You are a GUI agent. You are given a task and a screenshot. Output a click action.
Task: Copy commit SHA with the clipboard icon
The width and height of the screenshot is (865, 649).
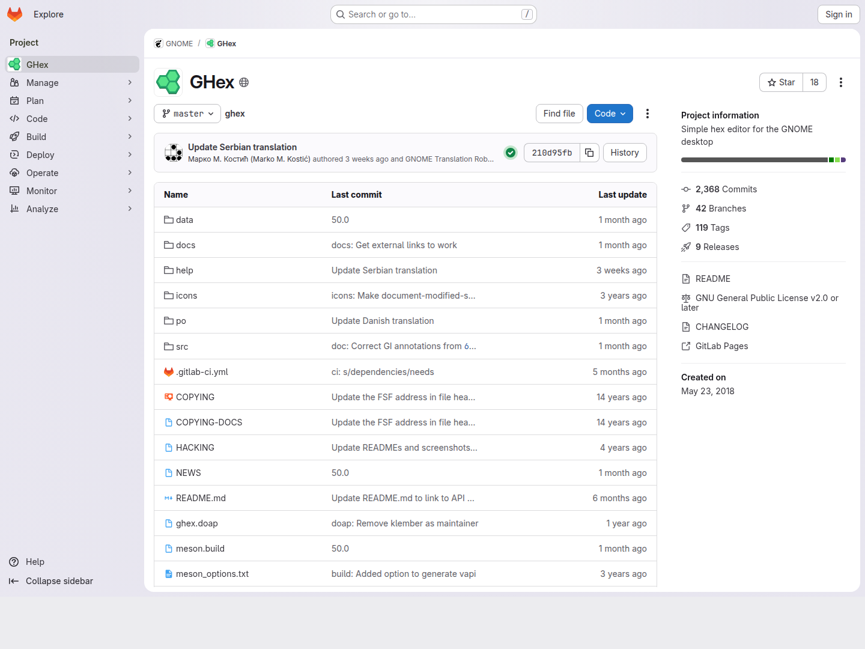point(589,153)
